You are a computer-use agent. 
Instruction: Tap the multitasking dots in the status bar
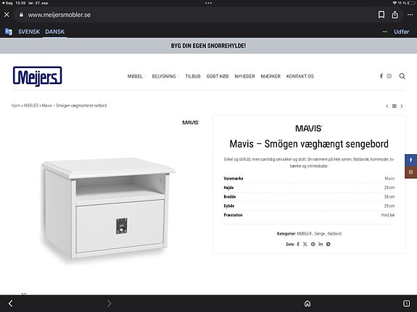209,3
